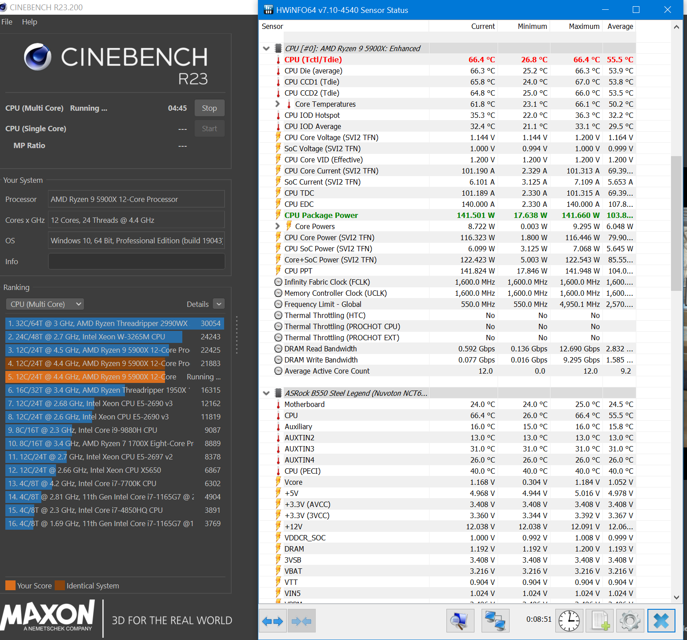Click the chip icon beside the AMD Ryzen 9 5900X header

[278, 48]
